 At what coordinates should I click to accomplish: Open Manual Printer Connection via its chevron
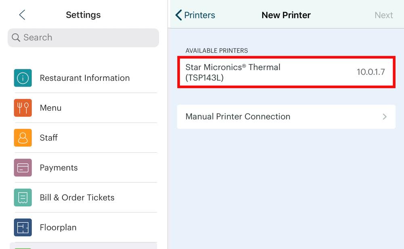click(x=385, y=117)
